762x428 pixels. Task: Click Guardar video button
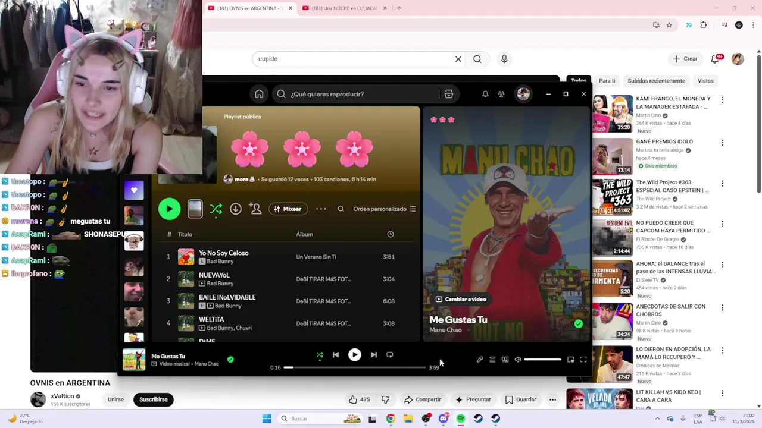pos(521,399)
